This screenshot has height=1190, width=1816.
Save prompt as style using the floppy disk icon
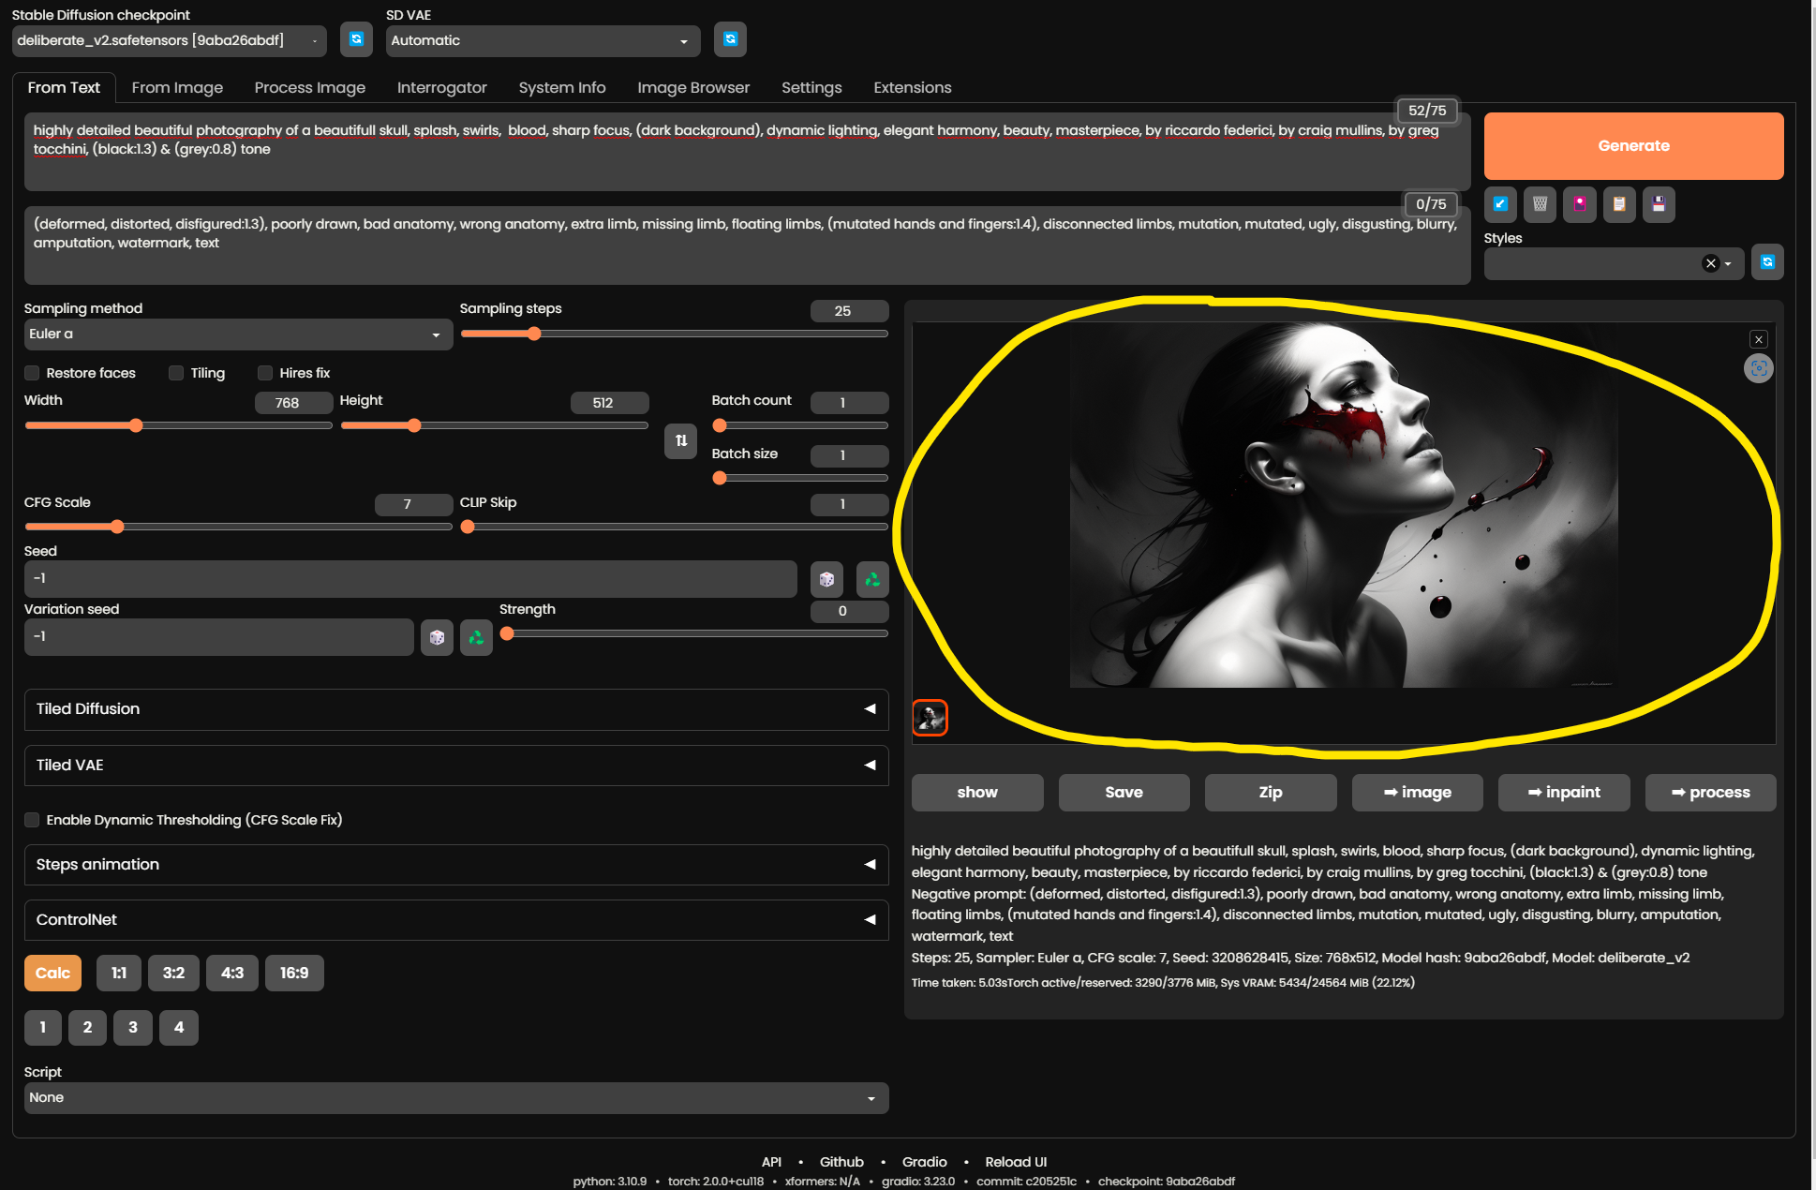tap(1659, 204)
